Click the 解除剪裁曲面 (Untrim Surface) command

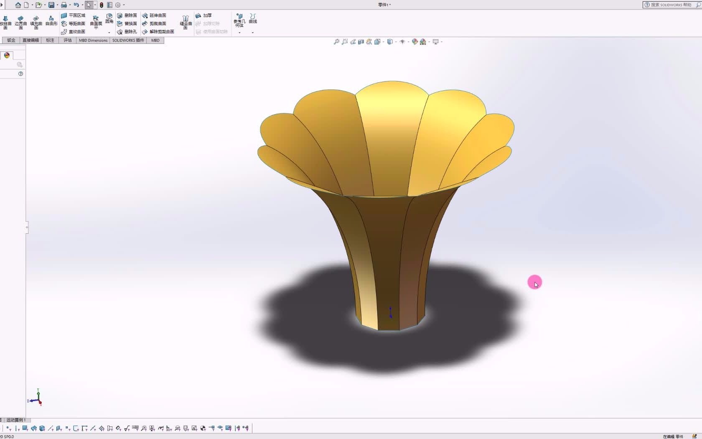[x=158, y=32]
